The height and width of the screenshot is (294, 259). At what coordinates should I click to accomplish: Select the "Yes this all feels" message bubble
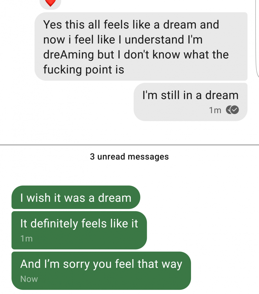click(x=141, y=46)
